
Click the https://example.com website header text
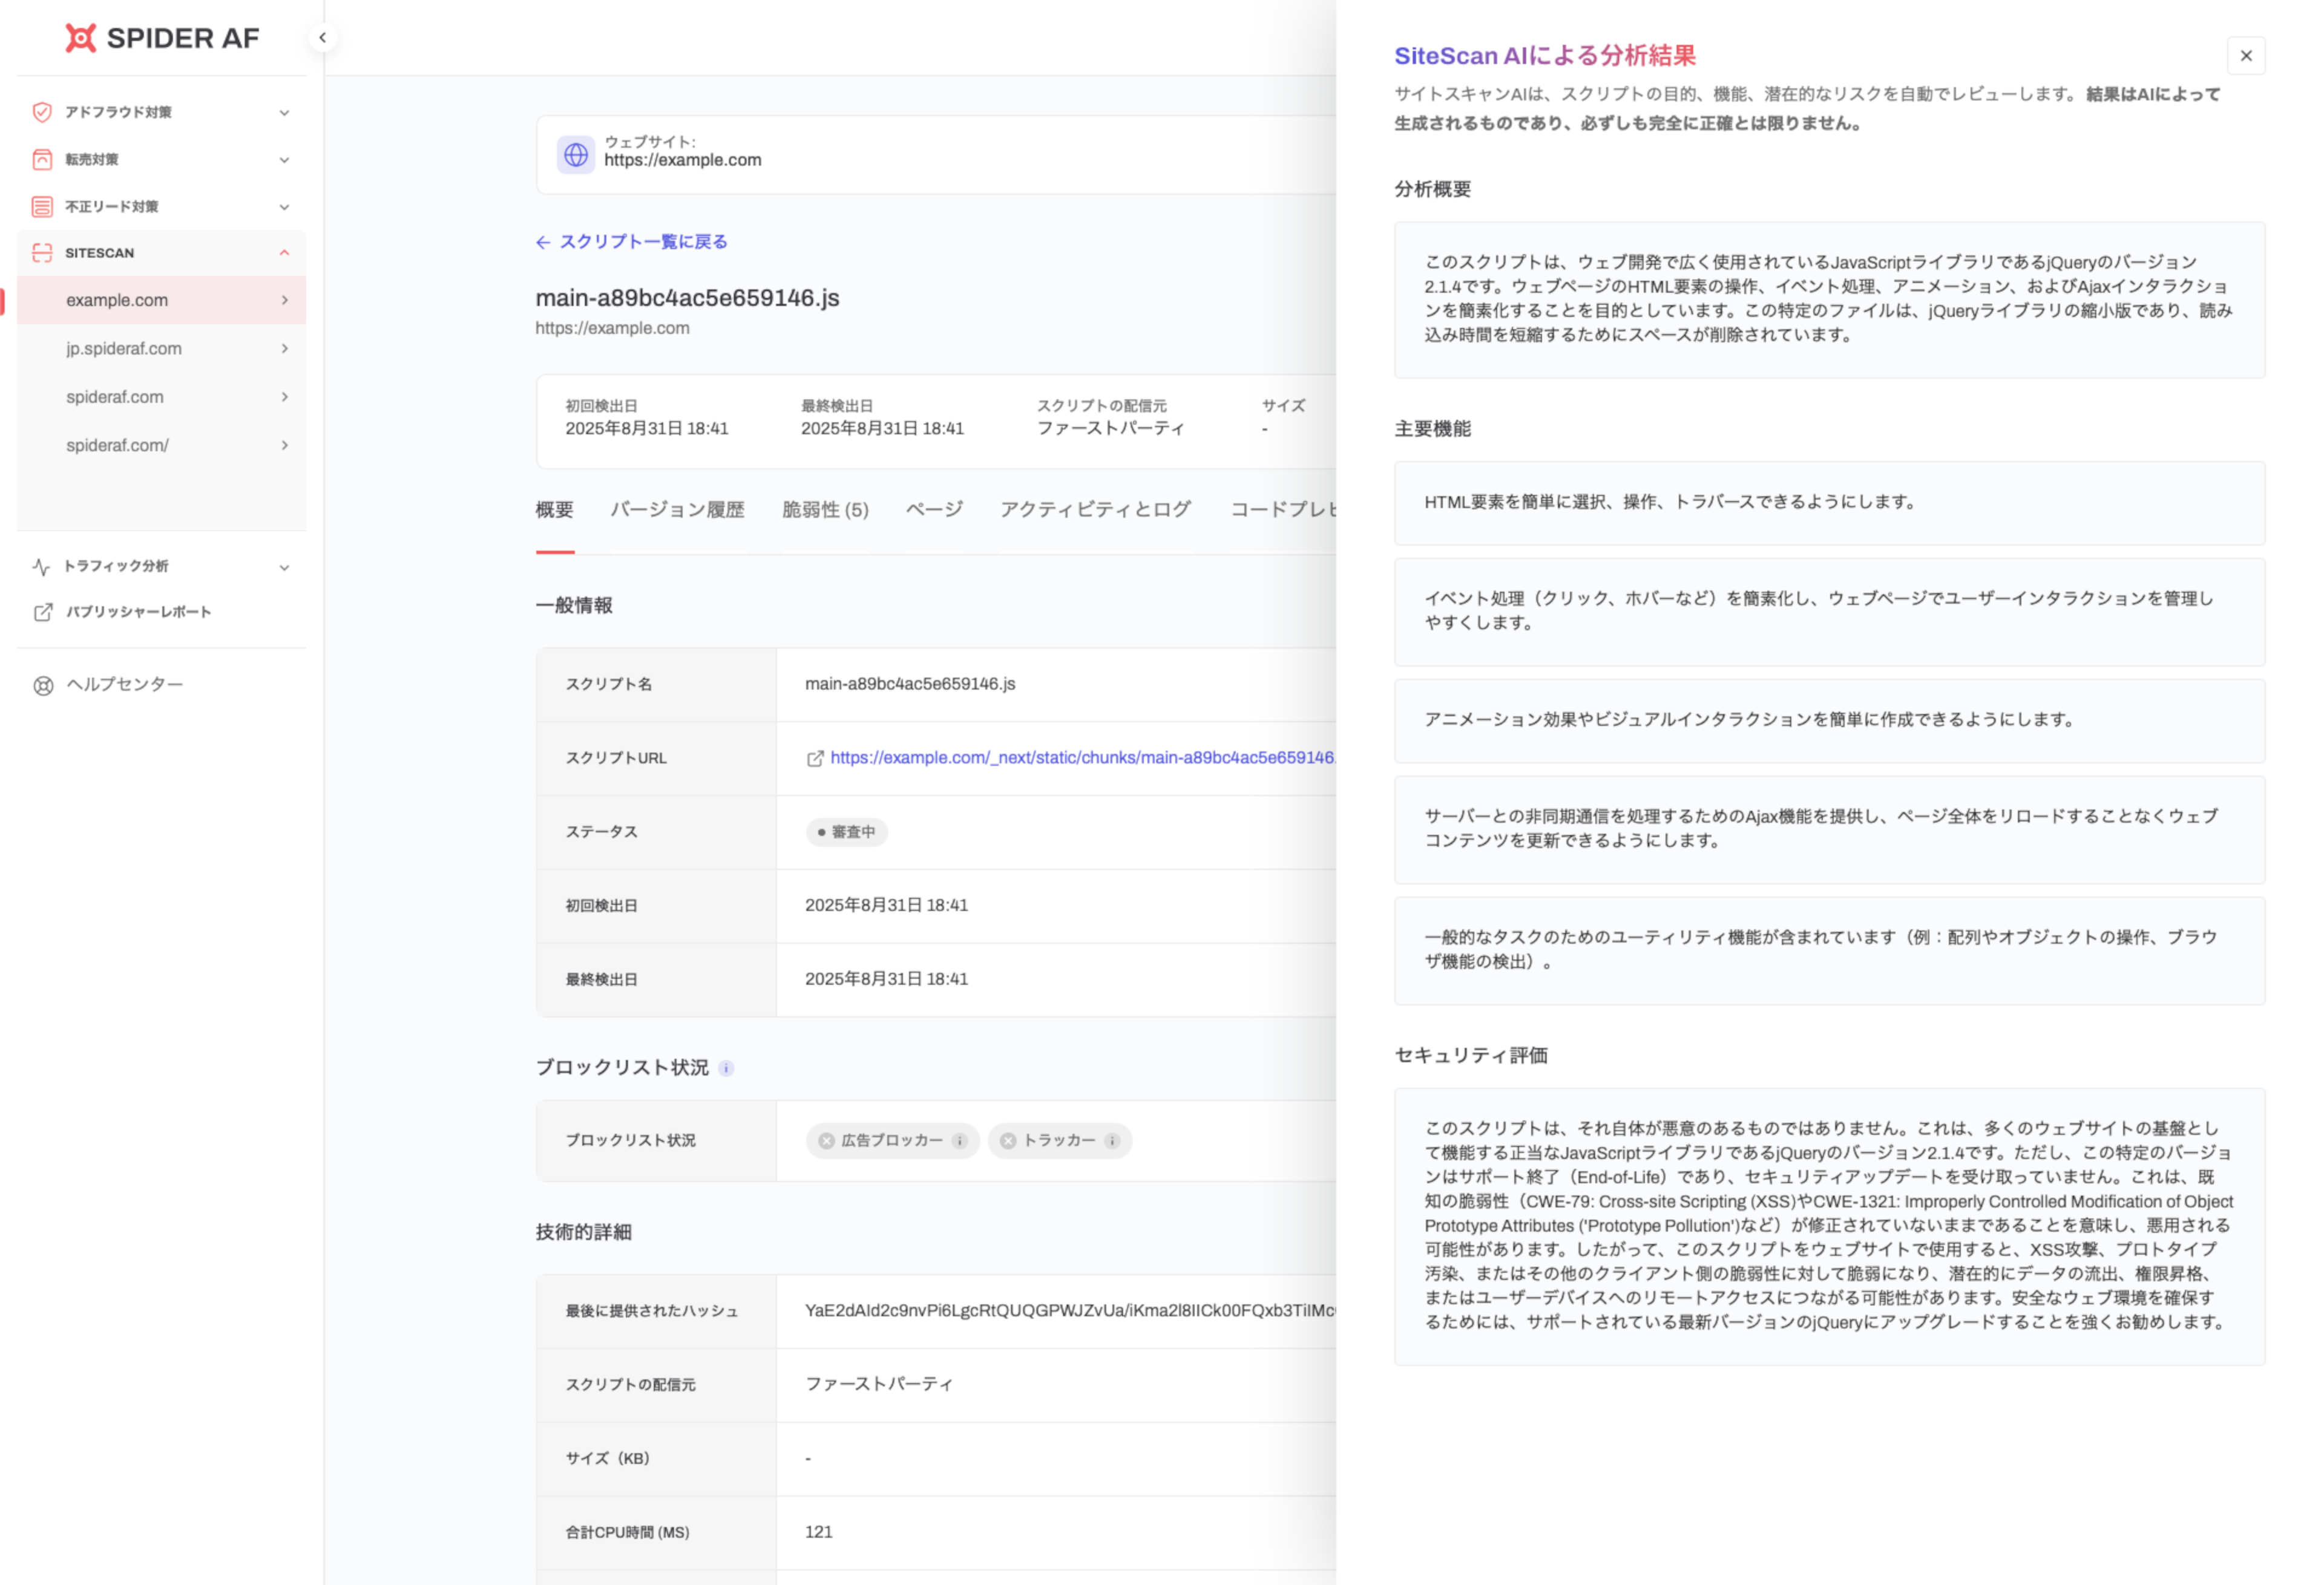(x=682, y=160)
